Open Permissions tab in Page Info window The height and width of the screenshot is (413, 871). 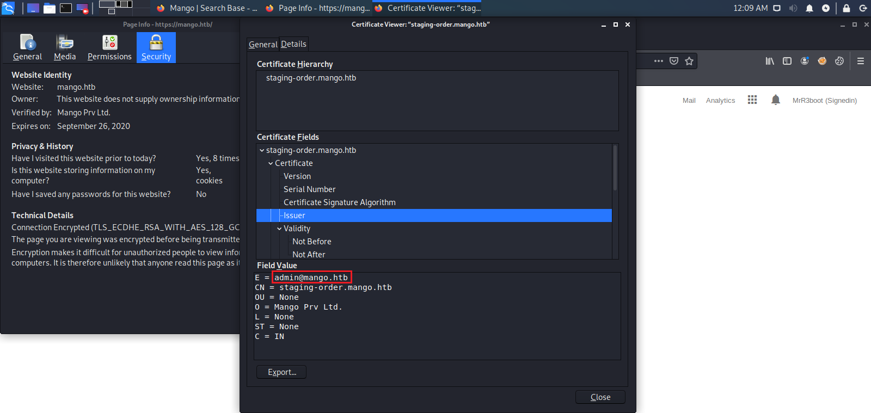click(x=109, y=48)
